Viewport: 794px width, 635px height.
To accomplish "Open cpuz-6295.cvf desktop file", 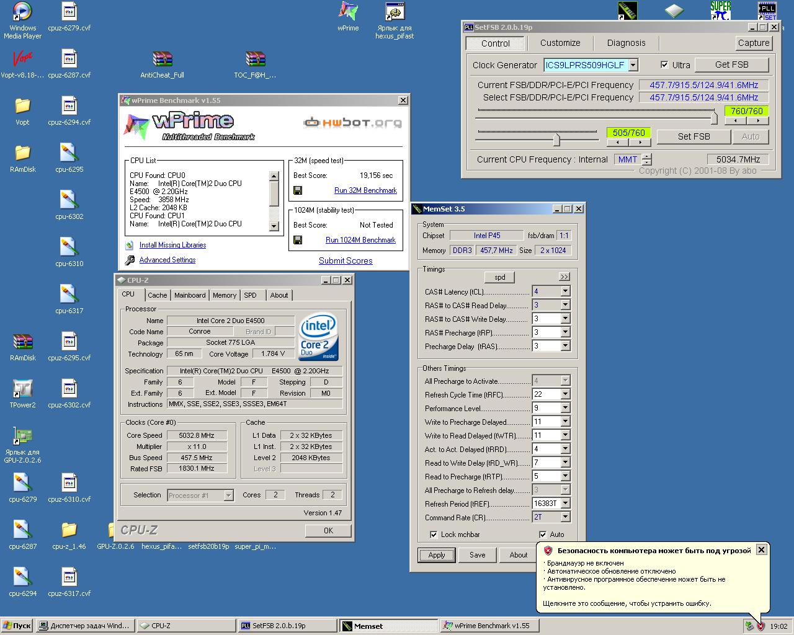I will tap(69, 341).
